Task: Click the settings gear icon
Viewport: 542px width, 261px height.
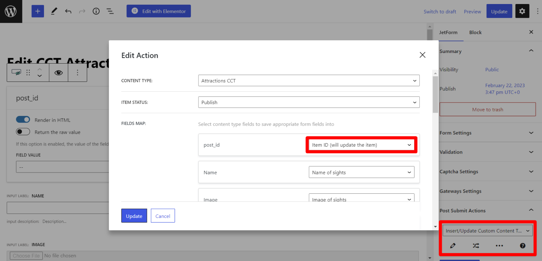Action: 522,11
